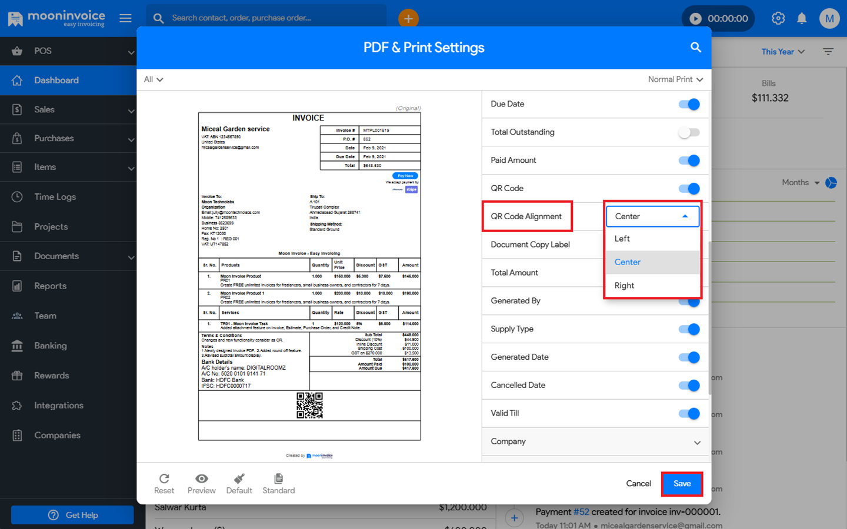Turn off the QR Code toggle
Viewport: 847px width, 529px height.
coord(689,189)
